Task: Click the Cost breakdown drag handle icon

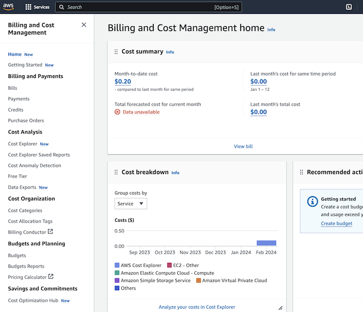Action: (x=116, y=173)
